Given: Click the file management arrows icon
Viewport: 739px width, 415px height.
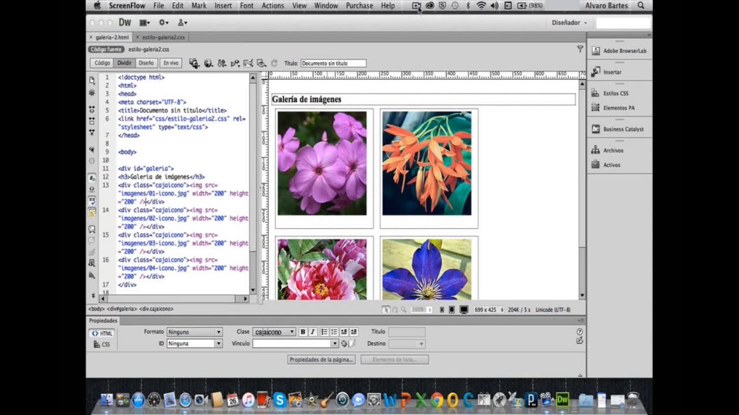Looking at the screenshot, I should (x=222, y=63).
